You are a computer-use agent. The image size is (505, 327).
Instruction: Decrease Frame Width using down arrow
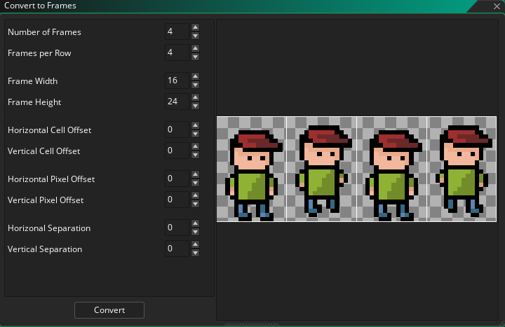(195, 85)
